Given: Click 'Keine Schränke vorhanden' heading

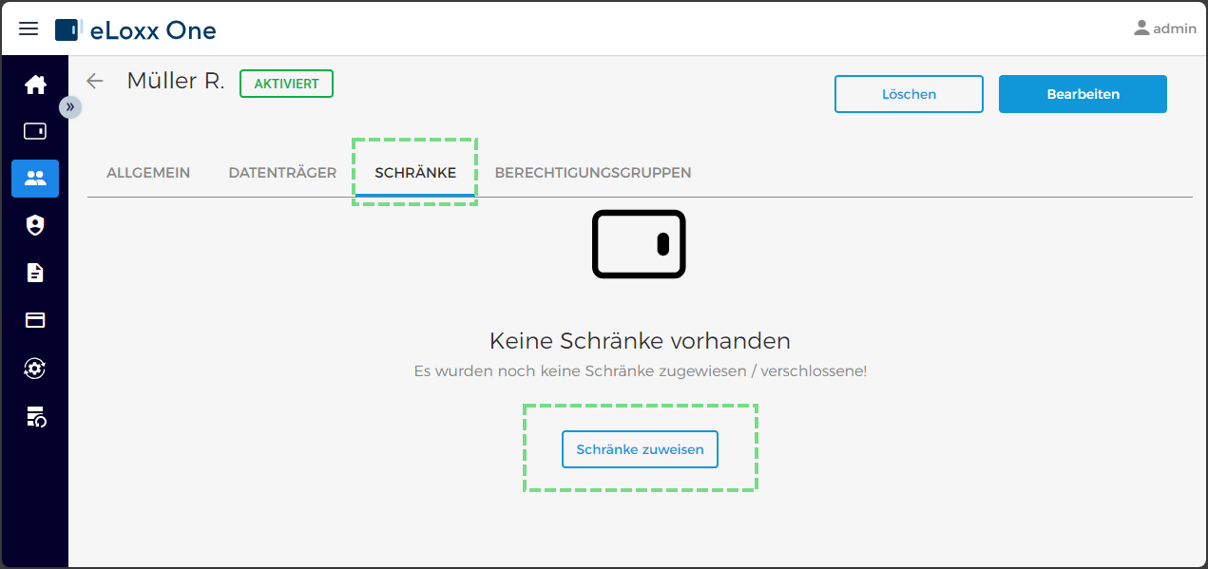Looking at the screenshot, I should click(x=640, y=340).
